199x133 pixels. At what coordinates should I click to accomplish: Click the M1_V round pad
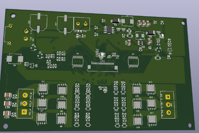[x=168, y=105]
